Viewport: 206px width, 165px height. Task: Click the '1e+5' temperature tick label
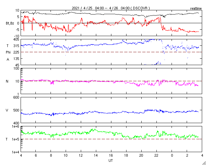[15, 139]
